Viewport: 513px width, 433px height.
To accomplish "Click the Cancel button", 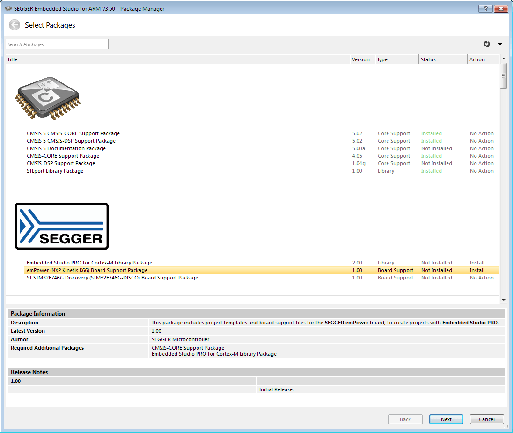I will 486,419.
